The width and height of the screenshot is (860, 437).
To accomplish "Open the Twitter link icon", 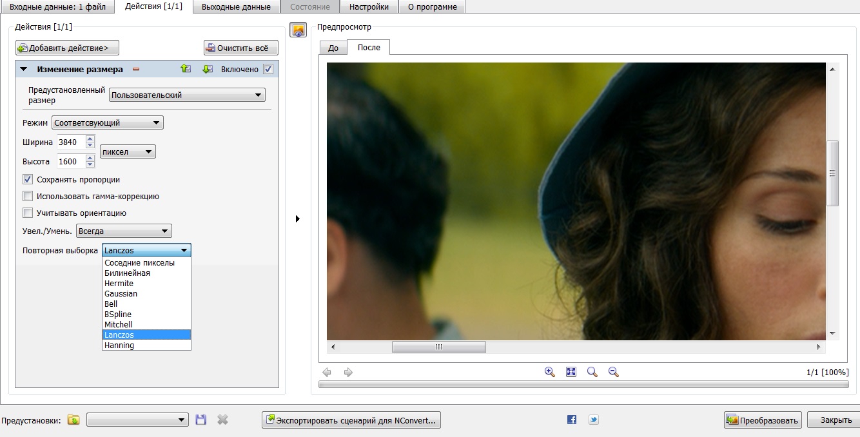I will tap(594, 420).
